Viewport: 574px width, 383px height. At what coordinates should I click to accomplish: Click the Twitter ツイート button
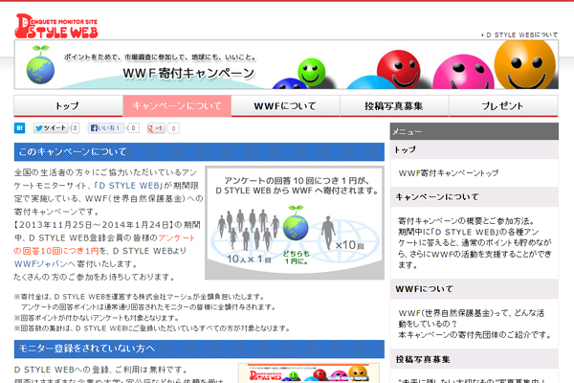pyautogui.click(x=51, y=127)
